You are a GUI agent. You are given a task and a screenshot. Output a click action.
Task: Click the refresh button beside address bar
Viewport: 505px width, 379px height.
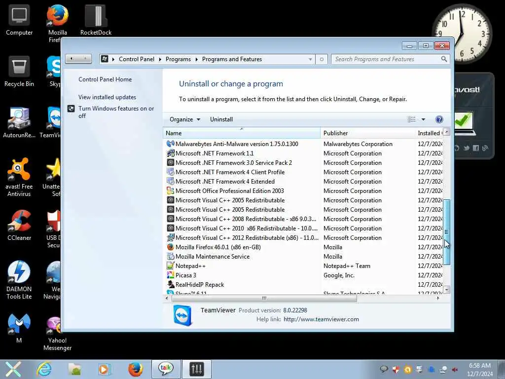coord(322,59)
